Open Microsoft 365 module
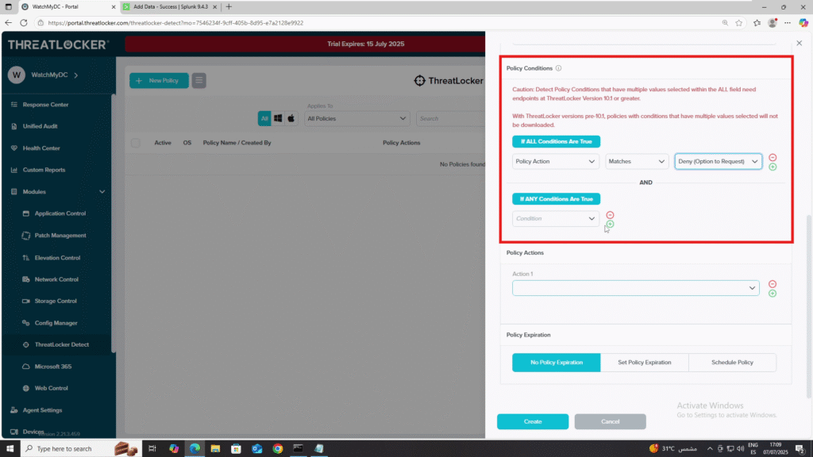813x457 pixels. (52, 367)
